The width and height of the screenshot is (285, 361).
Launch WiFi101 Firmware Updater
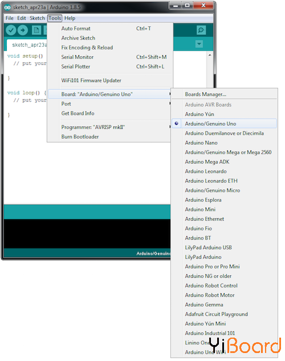pyautogui.click(x=110, y=80)
